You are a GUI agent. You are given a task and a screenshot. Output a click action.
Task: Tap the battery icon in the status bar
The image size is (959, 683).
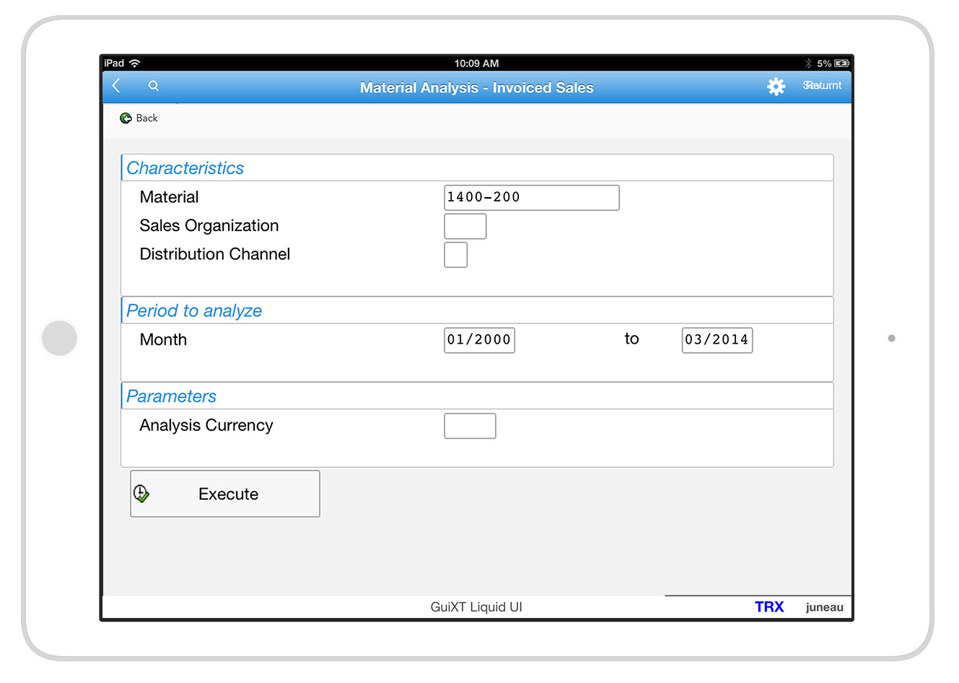(x=841, y=64)
